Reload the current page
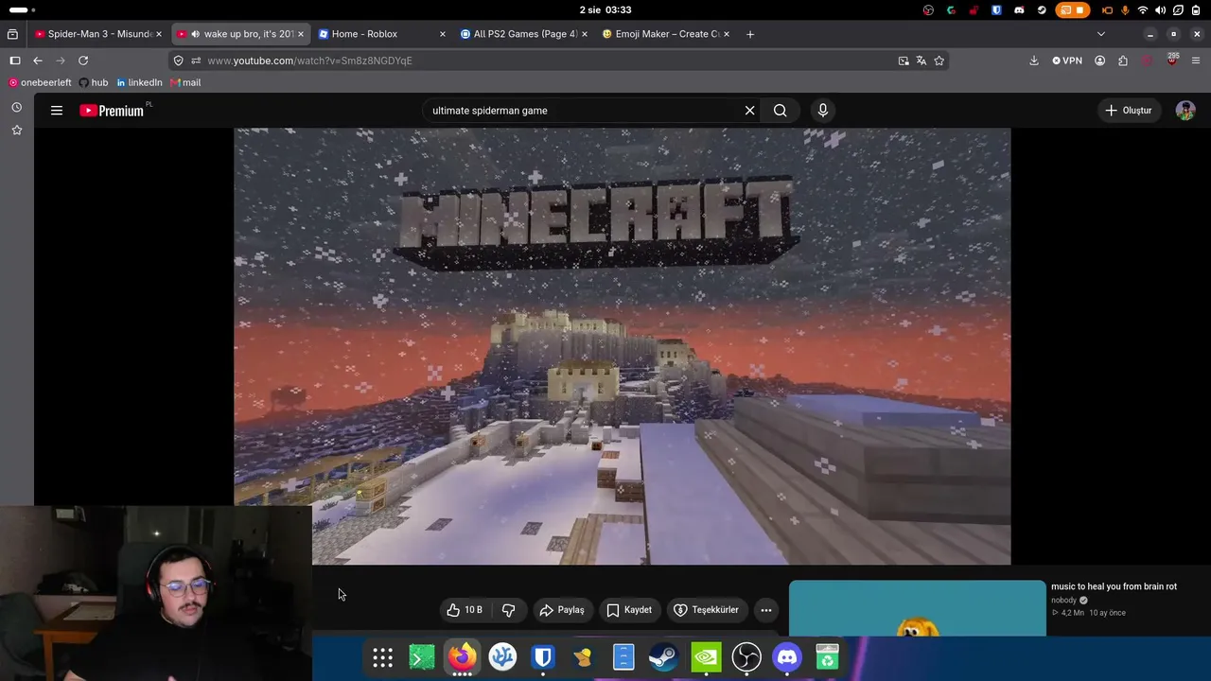Screen dimensions: 1211x681 coord(83,61)
